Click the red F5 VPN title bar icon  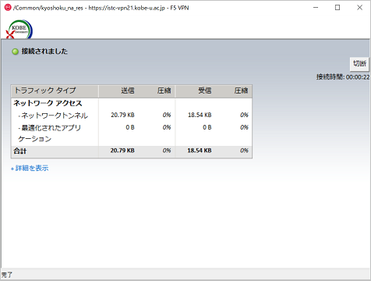(8, 7)
